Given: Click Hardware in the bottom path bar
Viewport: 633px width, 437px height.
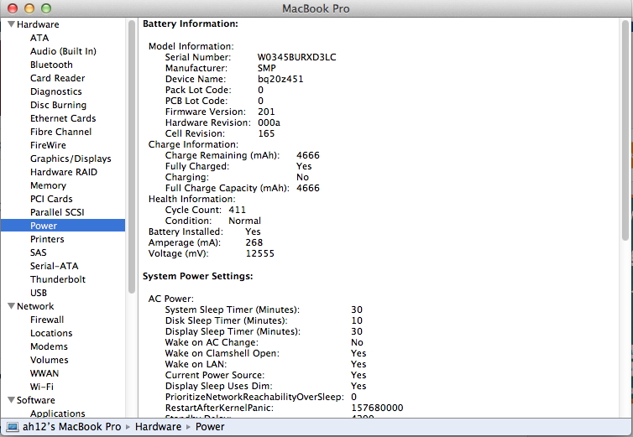Looking at the screenshot, I should [x=159, y=427].
